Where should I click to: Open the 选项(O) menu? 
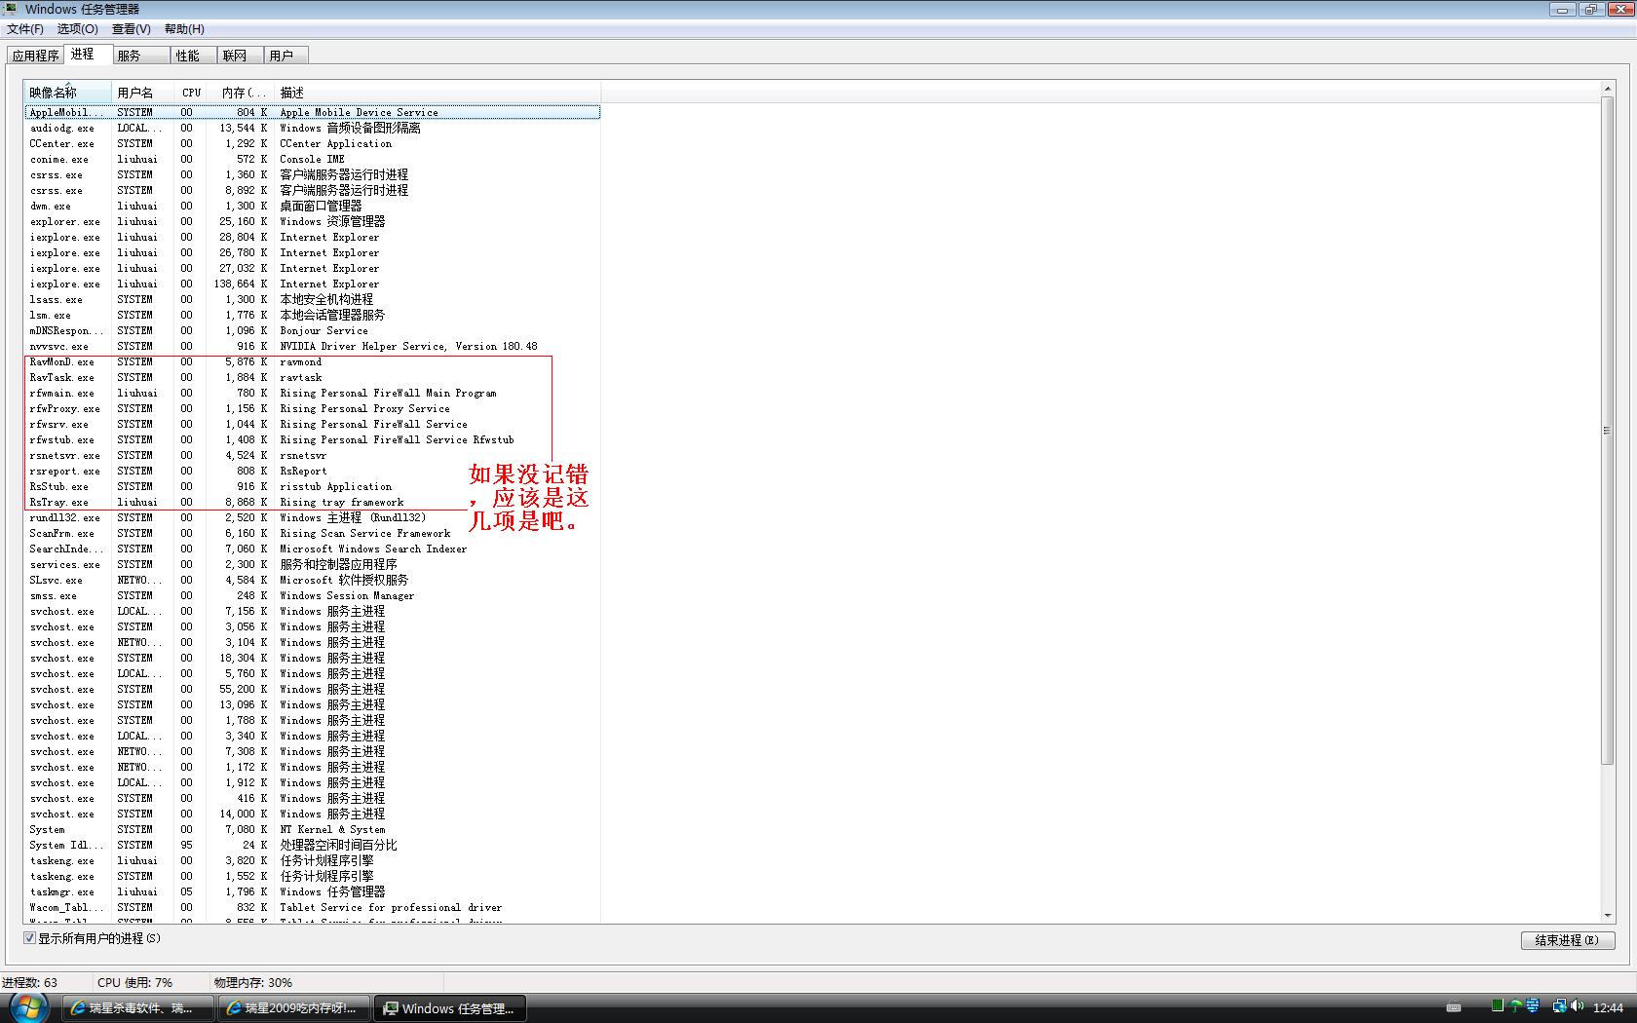click(x=78, y=29)
